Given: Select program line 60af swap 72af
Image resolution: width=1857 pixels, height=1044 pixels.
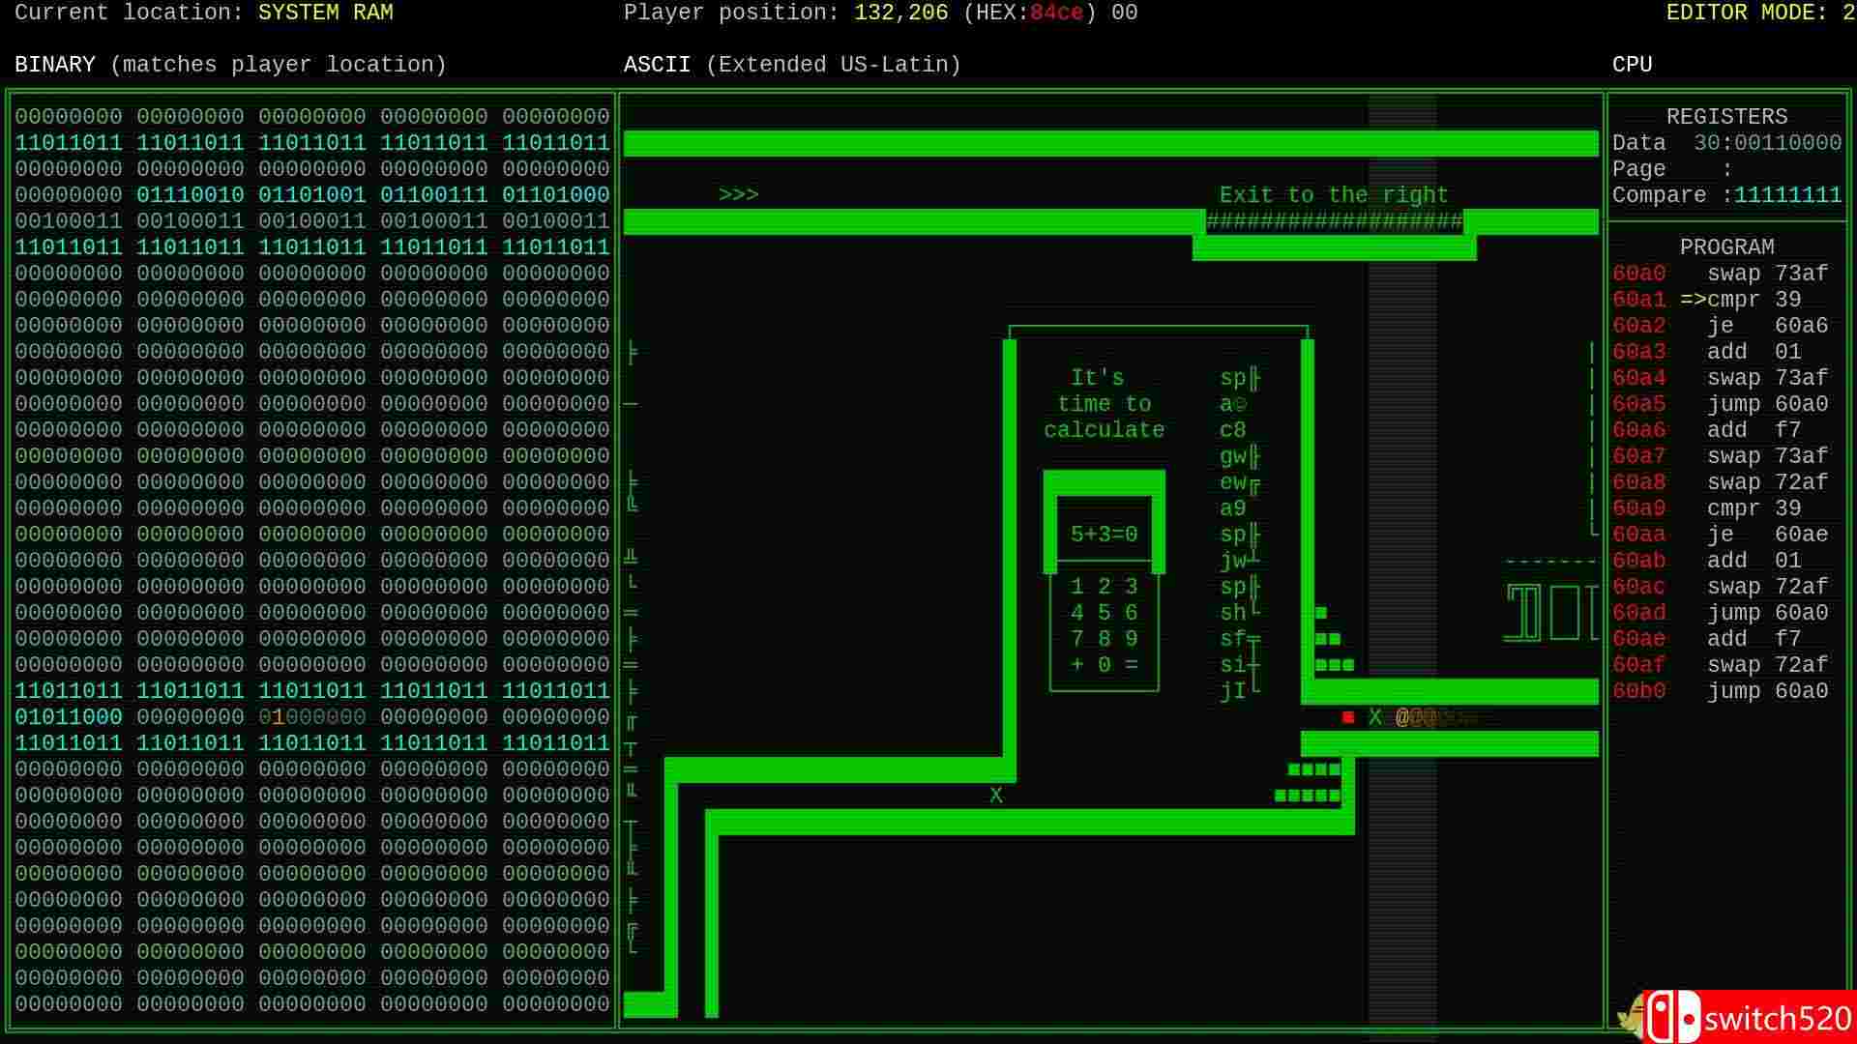Looking at the screenshot, I should coord(1721,665).
